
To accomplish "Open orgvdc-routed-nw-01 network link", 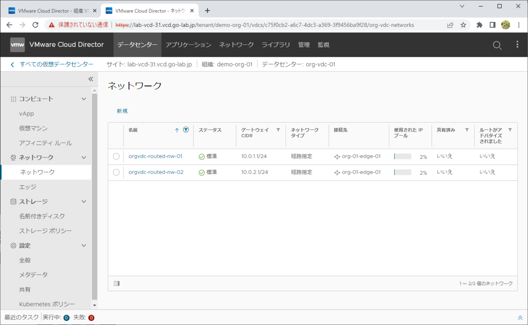I will [155, 156].
